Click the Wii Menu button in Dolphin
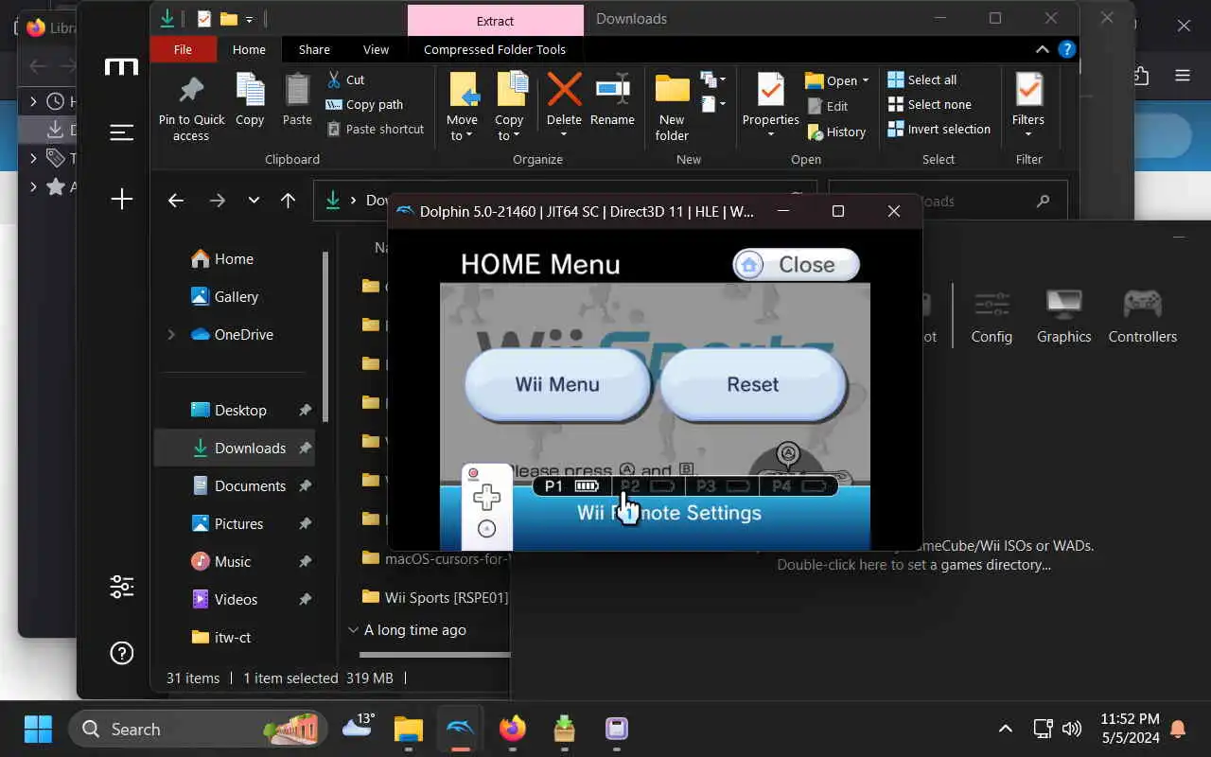 click(x=557, y=384)
